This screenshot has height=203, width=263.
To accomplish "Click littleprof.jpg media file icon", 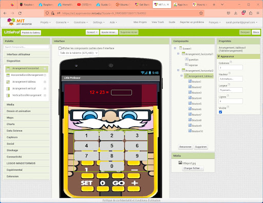I will coord(180,163).
